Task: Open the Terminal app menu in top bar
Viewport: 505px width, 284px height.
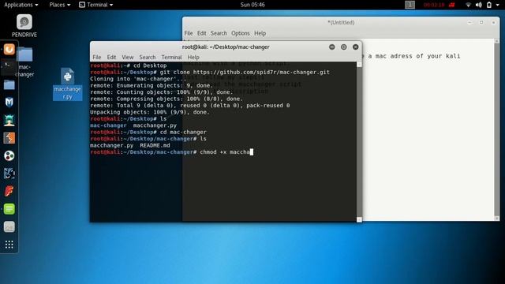Action: tap(96, 5)
